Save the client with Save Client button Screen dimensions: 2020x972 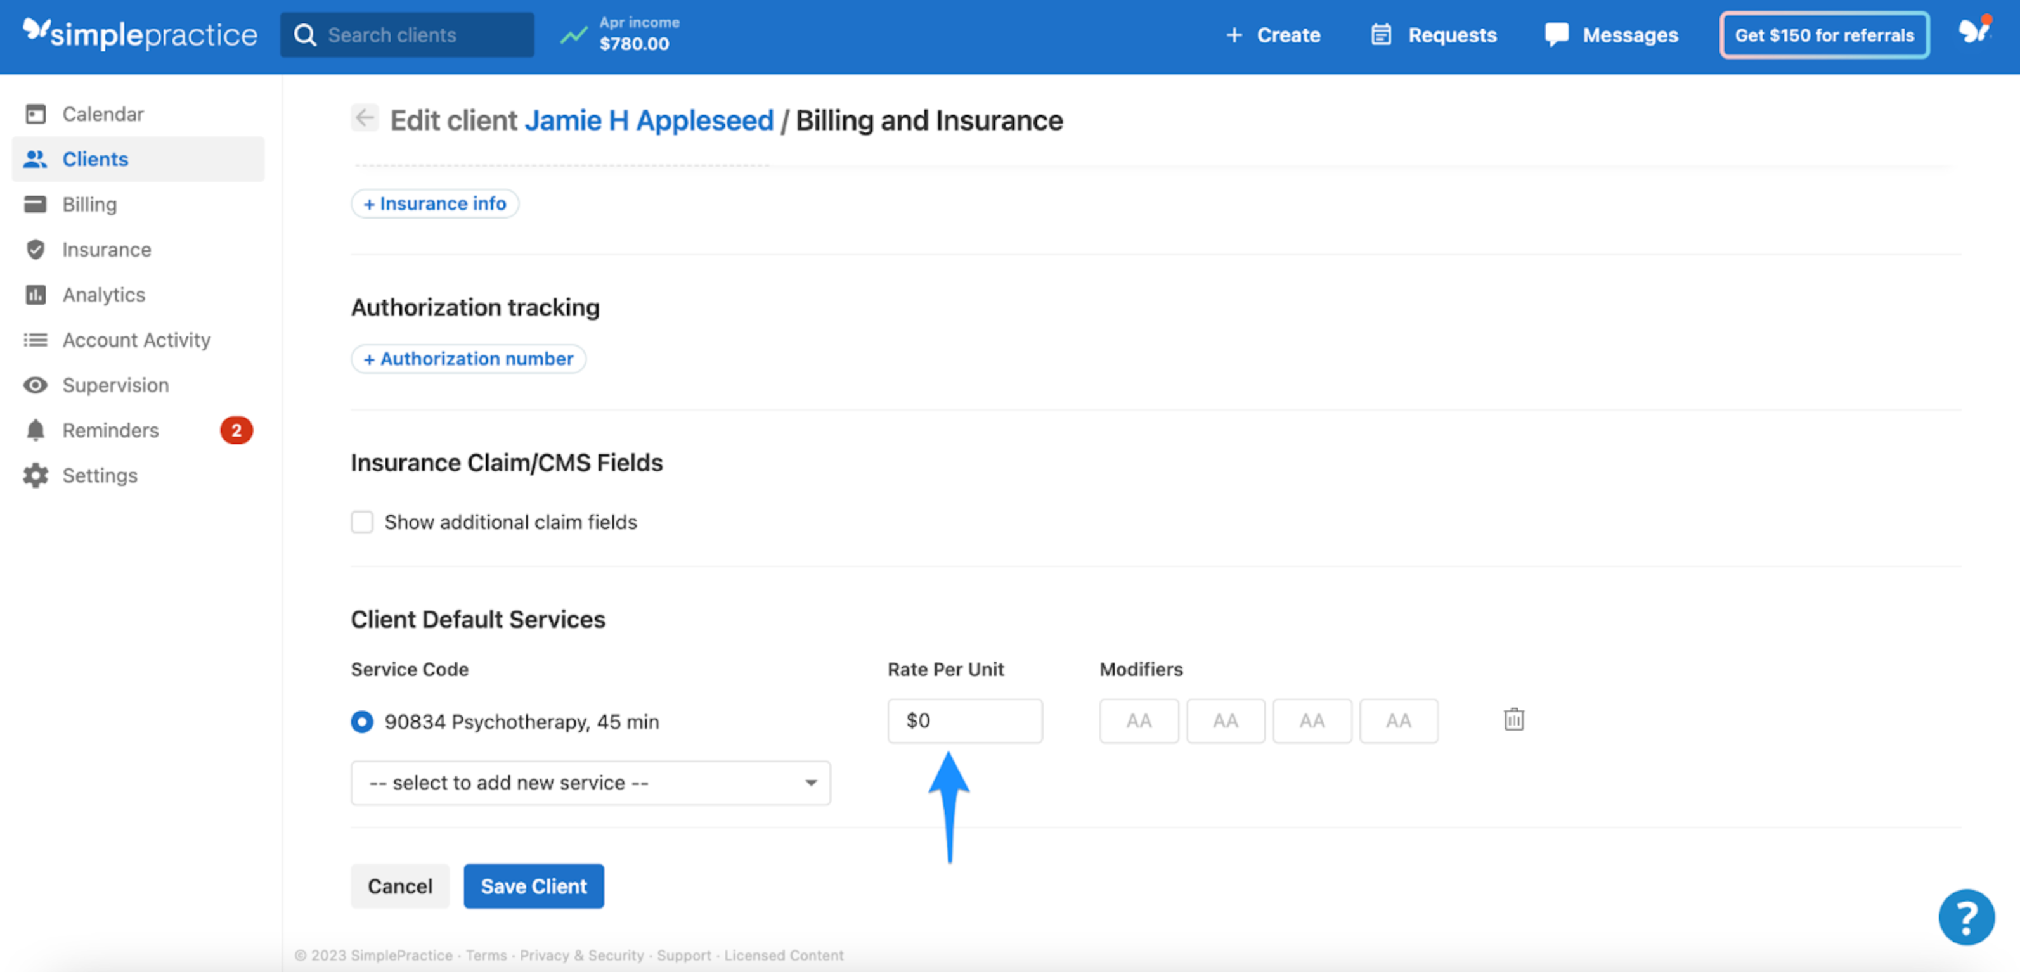pos(533,886)
